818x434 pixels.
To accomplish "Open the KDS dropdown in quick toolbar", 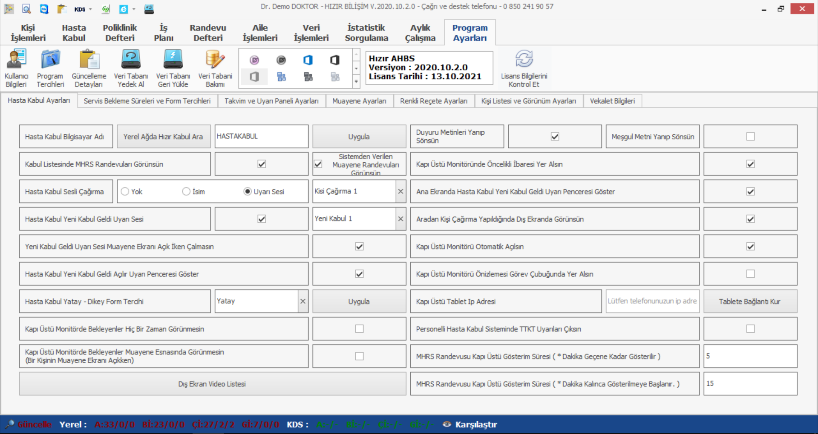I will [x=90, y=9].
